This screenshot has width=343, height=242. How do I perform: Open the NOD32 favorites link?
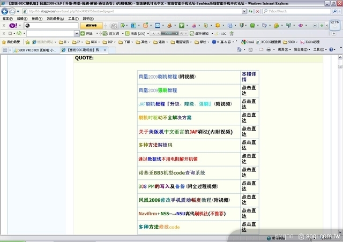268,42
